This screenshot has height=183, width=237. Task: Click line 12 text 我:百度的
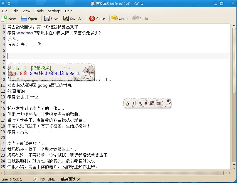(16, 91)
